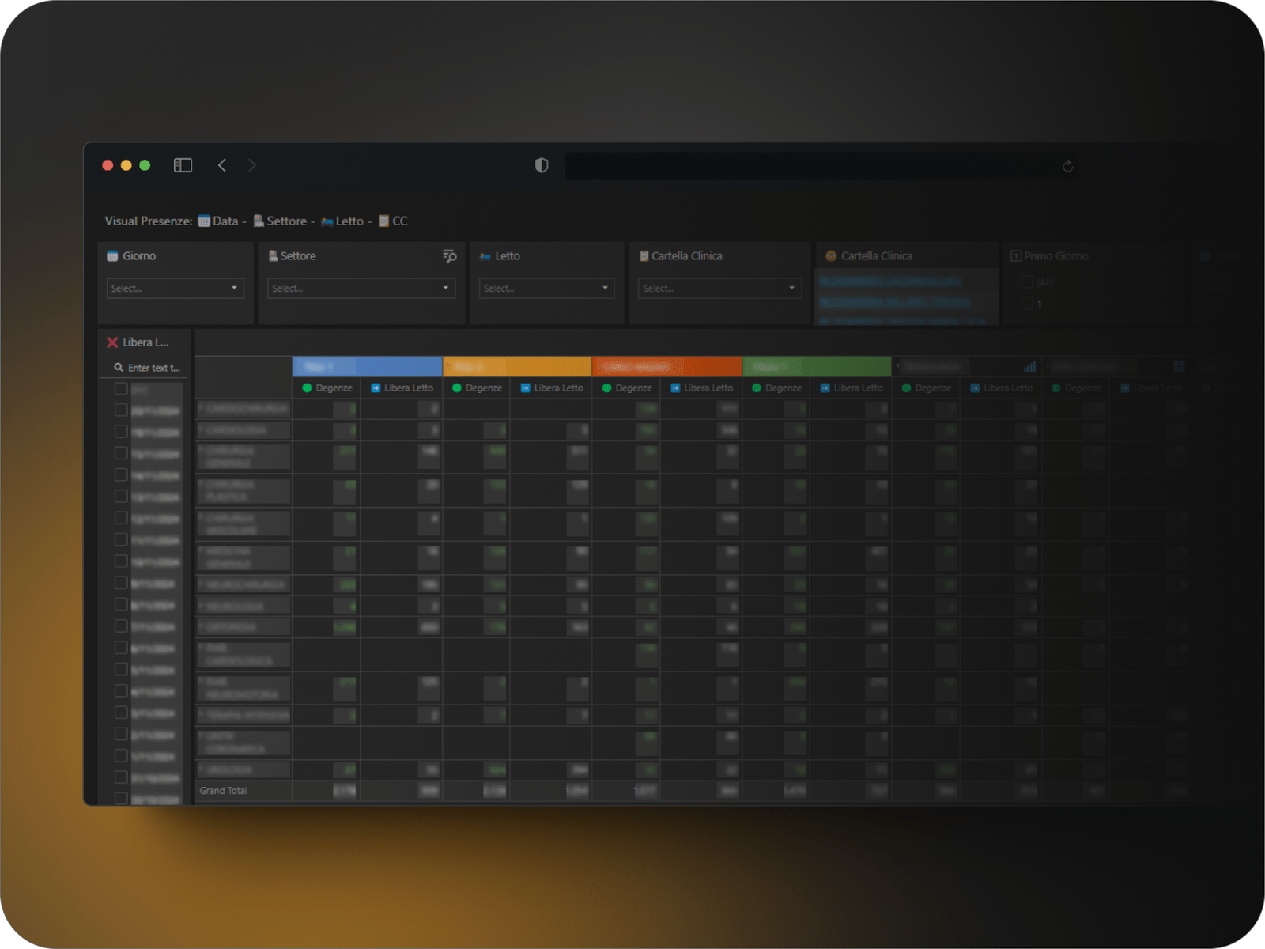Open the Letto Select dropdown
This screenshot has width=1265, height=949.
tap(546, 289)
